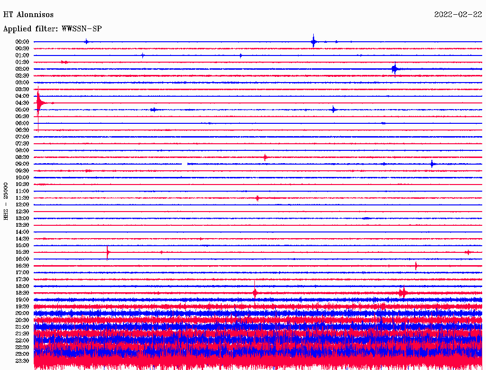The width and height of the screenshot is (486, 370).
Task: Click the mid-trace red event spike on the 18:30 trace
Action: (255, 293)
